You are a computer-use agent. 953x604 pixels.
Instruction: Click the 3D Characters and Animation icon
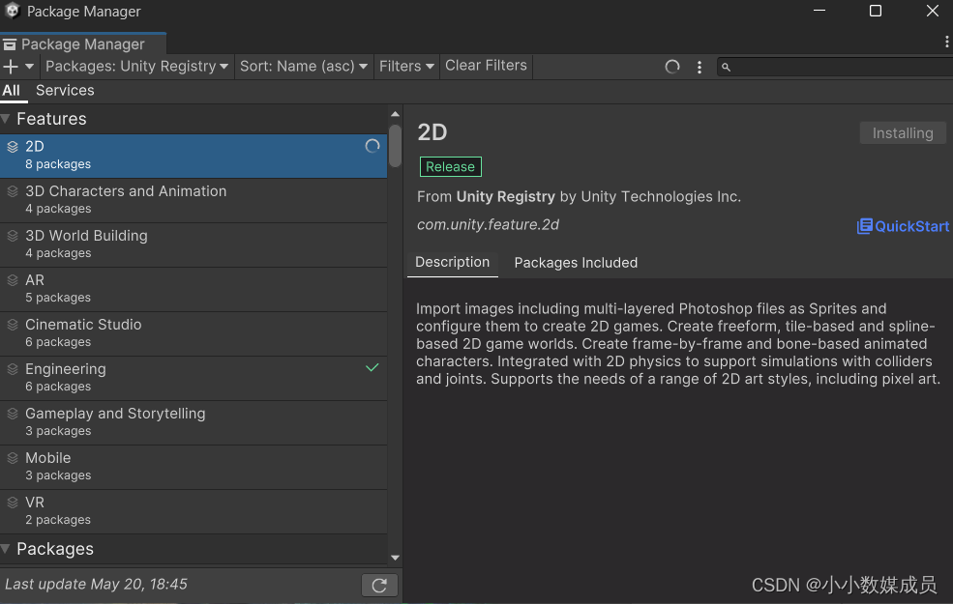click(x=13, y=191)
